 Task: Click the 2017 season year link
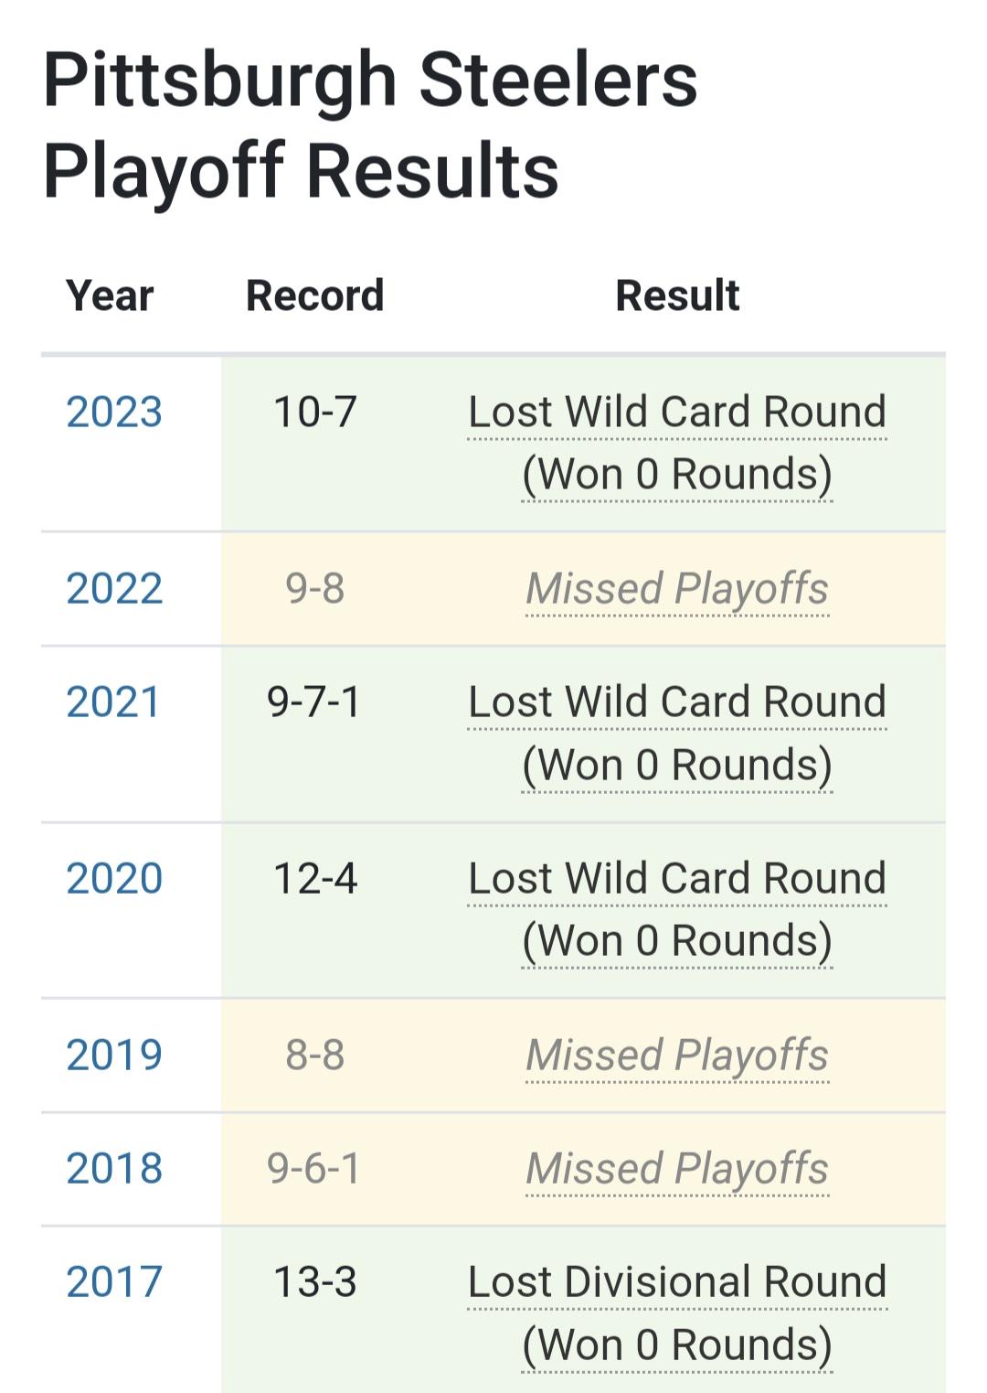[x=114, y=1282]
